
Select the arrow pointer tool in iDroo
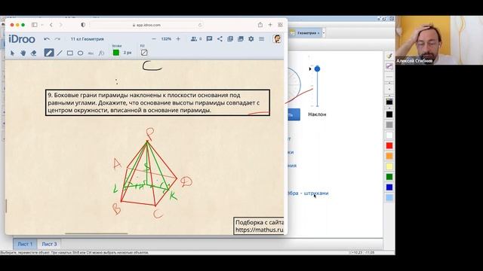[12, 53]
